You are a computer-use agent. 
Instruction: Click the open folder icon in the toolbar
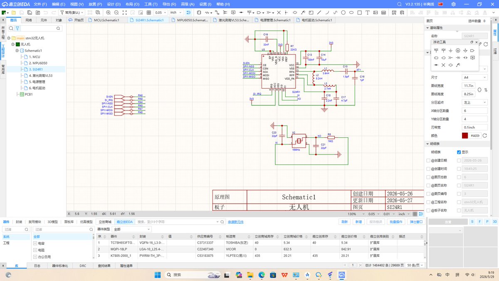14,12
